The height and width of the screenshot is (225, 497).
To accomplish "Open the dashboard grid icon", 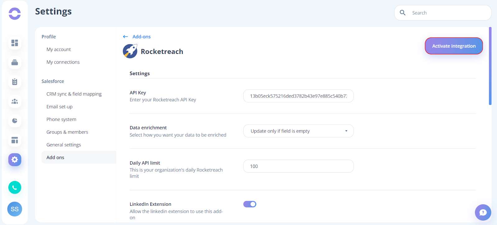I will [x=15, y=43].
